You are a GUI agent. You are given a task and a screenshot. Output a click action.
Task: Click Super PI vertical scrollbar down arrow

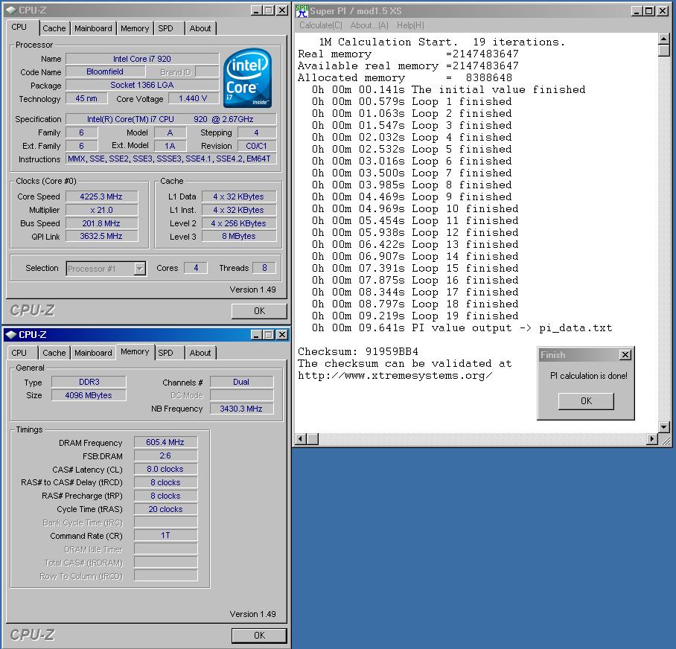(x=664, y=427)
